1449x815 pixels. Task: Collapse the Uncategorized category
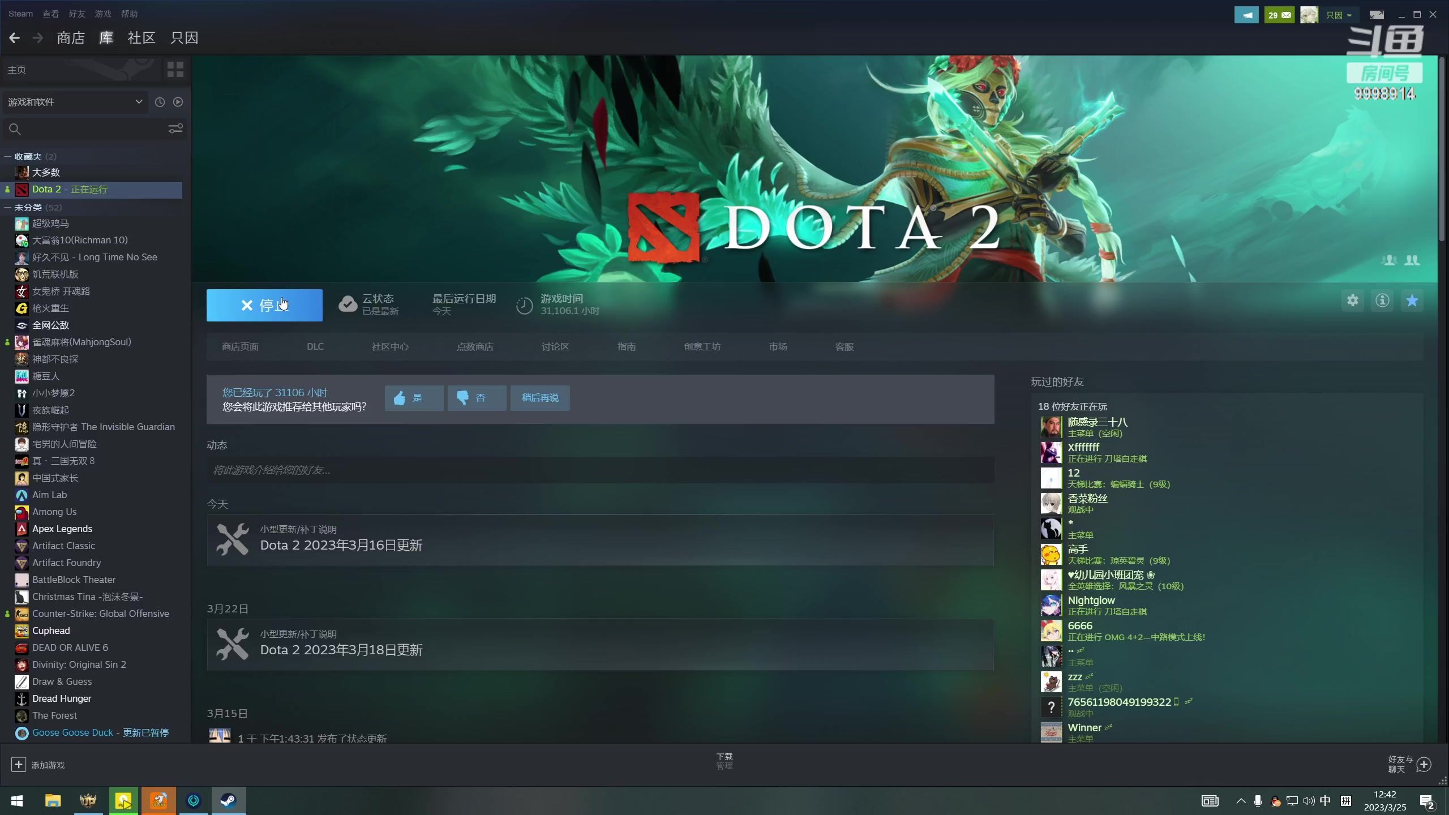click(x=8, y=207)
